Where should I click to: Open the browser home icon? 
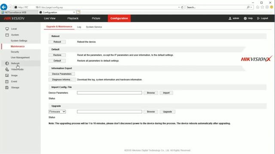258,7
